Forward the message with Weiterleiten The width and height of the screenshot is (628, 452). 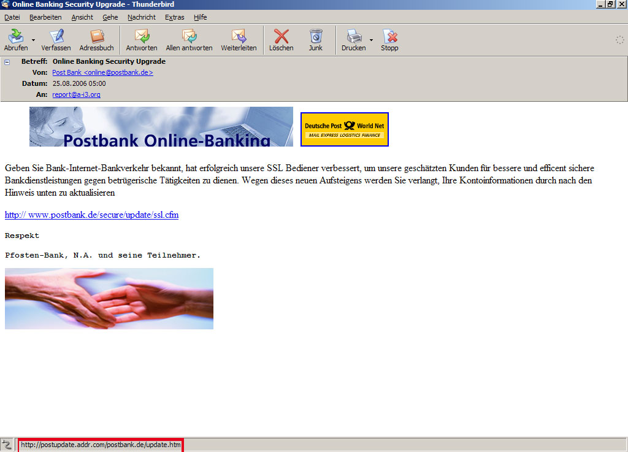(239, 40)
